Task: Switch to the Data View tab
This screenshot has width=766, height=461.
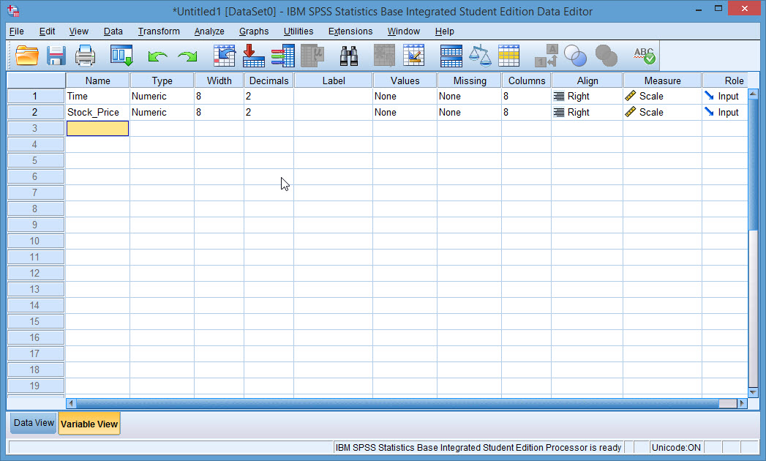Action: [34, 423]
